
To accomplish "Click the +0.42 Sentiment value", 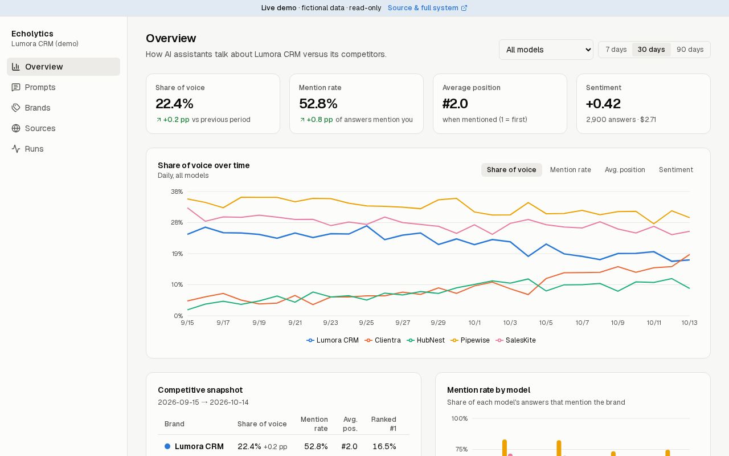I will 603,104.
